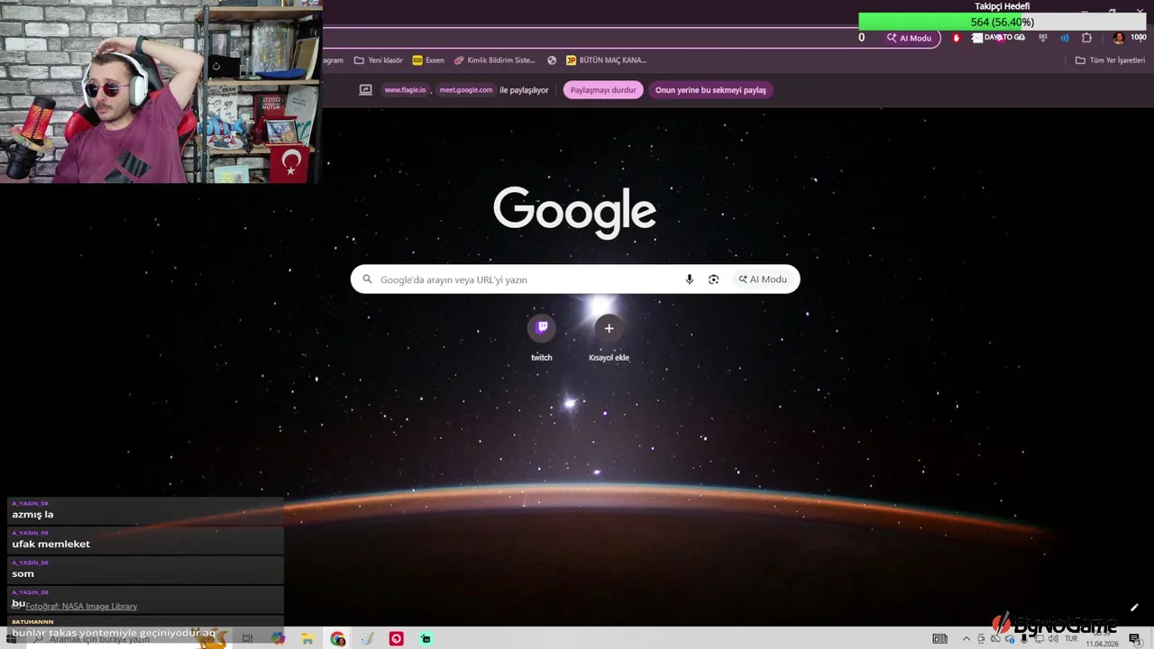This screenshot has width=1154, height=649.
Task: Start voice search with the microphone icon
Action: coord(690,279)
